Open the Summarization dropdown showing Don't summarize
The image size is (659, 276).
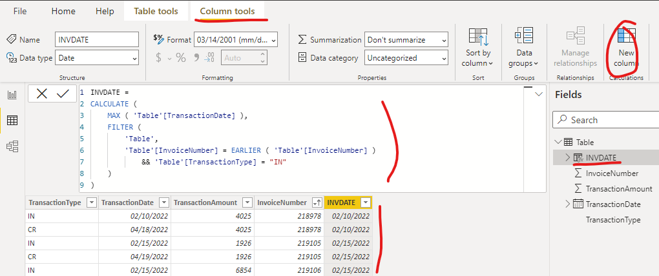[x=406, y=40]
